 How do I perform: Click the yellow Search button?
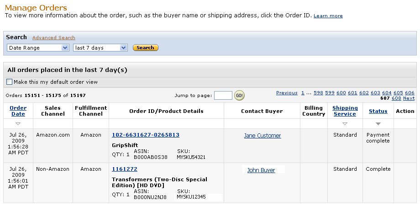coord(145,48)
